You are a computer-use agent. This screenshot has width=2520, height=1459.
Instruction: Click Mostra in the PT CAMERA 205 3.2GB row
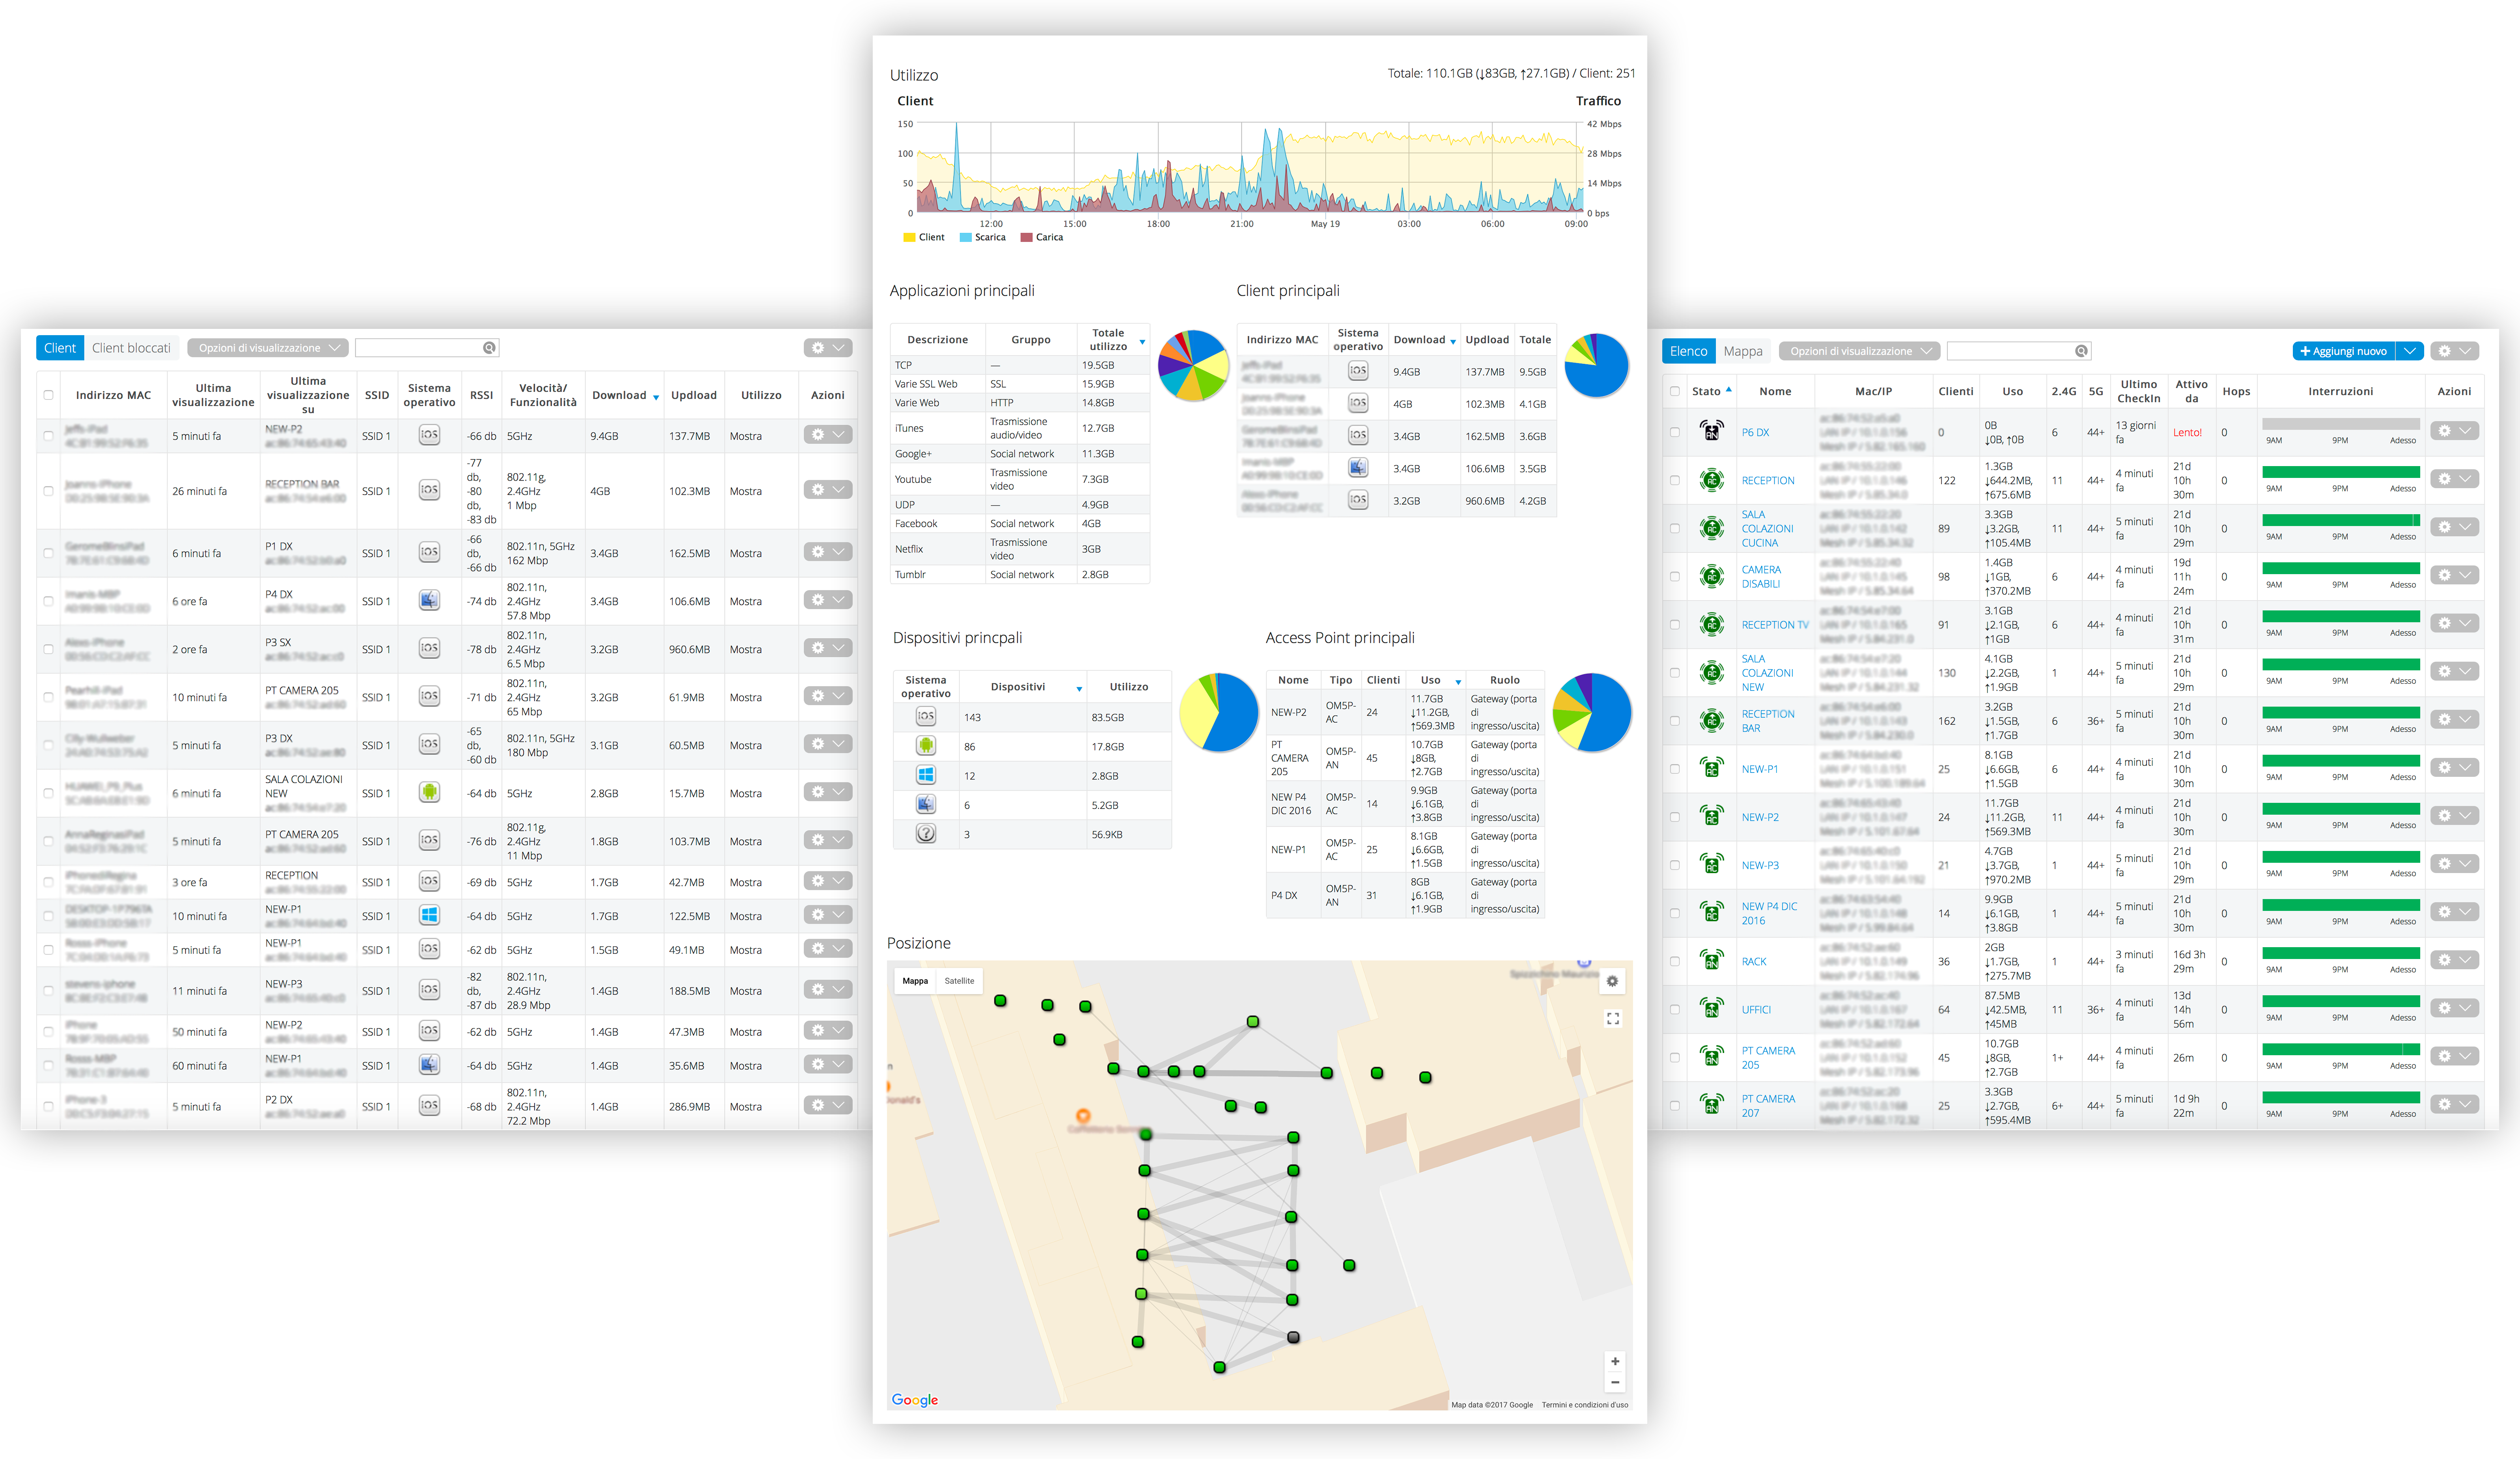click(x=745, y=698)
